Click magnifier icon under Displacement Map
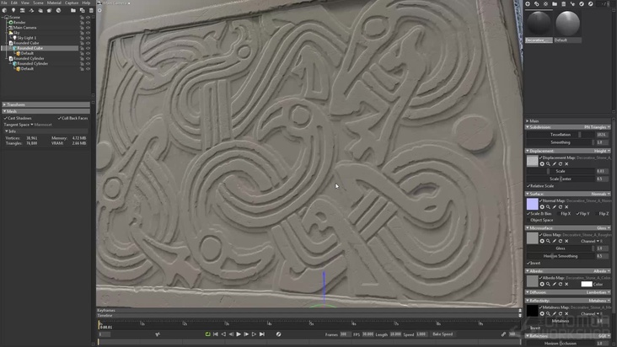This screenshot has width=617, height=347. tap(548, 164)
